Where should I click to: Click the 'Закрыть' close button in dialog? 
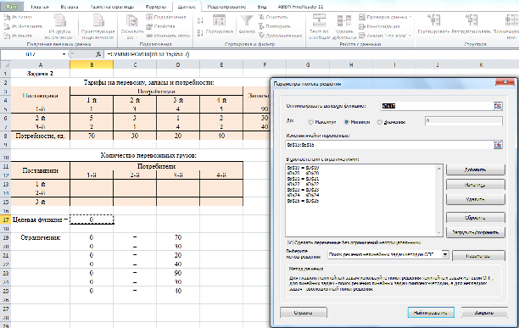[x=484, y=313]
